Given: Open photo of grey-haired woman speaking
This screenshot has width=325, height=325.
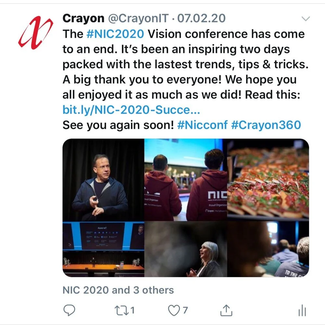Looking at the screenshot, I should point(186,249).
